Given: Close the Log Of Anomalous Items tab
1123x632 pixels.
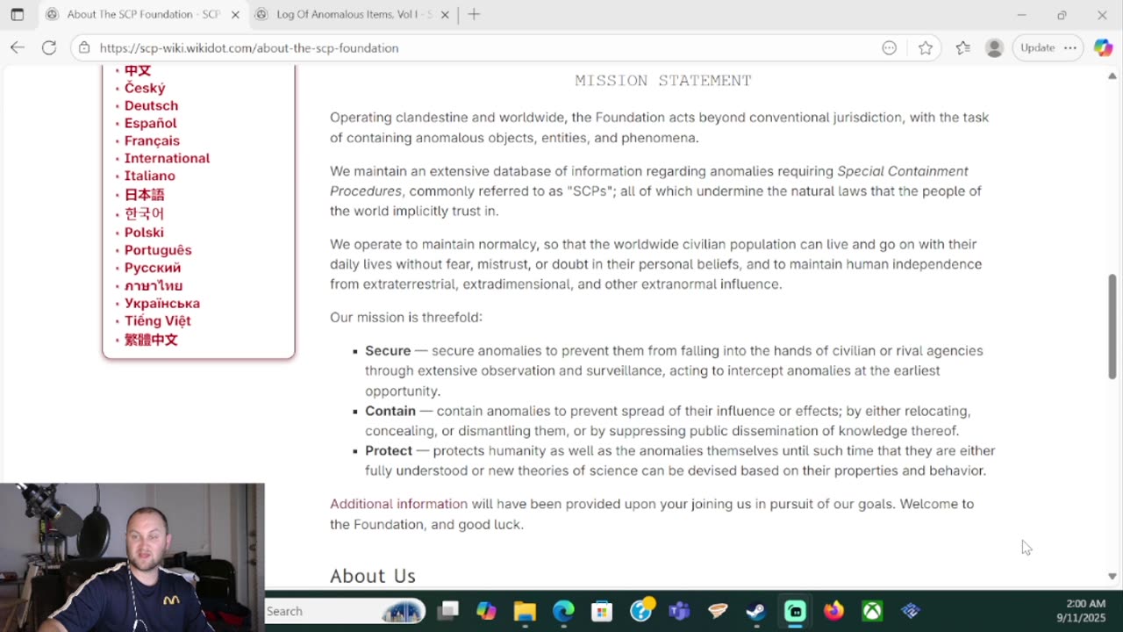Looking at the screenshot, I should point(445,15).
